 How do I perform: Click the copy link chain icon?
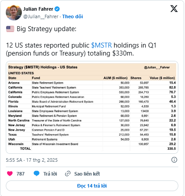click(68, 174)
